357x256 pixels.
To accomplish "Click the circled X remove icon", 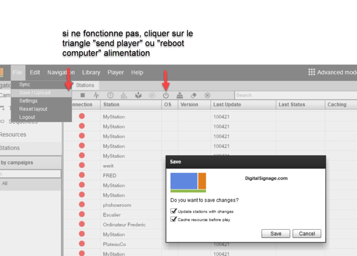I will [207, 95].
